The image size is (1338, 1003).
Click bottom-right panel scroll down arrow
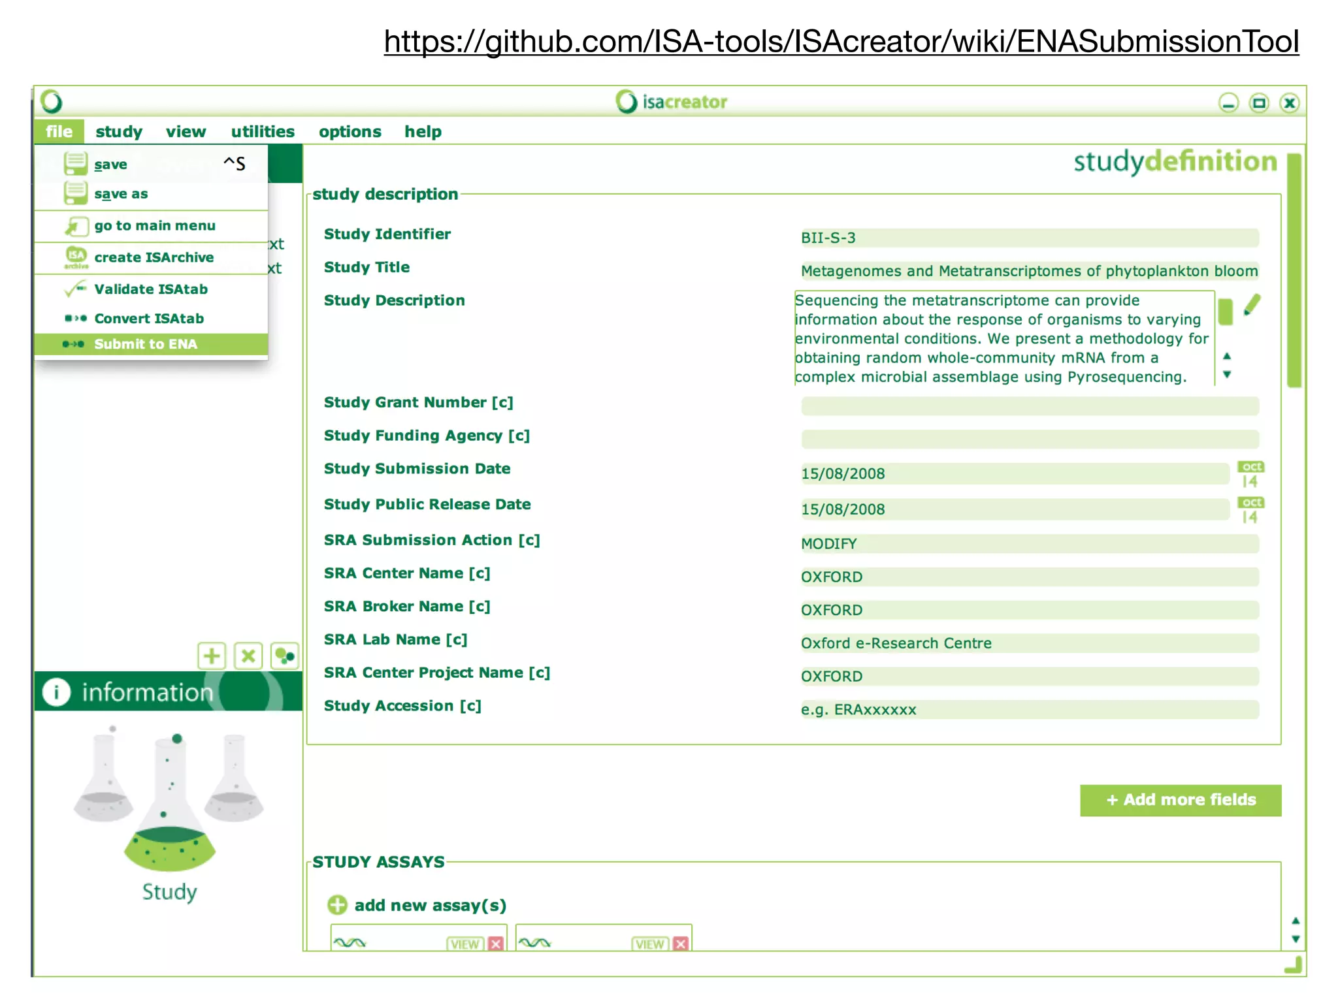click(1296, 939)
